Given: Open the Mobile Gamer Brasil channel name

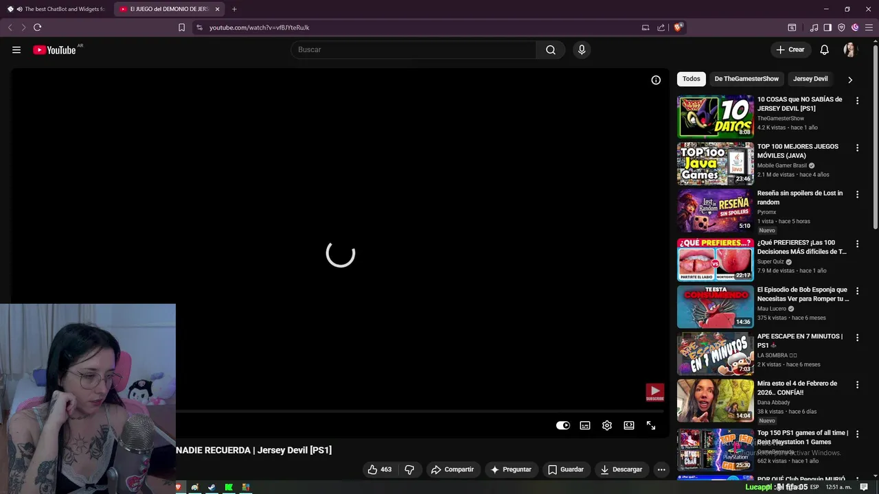Looking at the screenshot, I should (782, 165).
